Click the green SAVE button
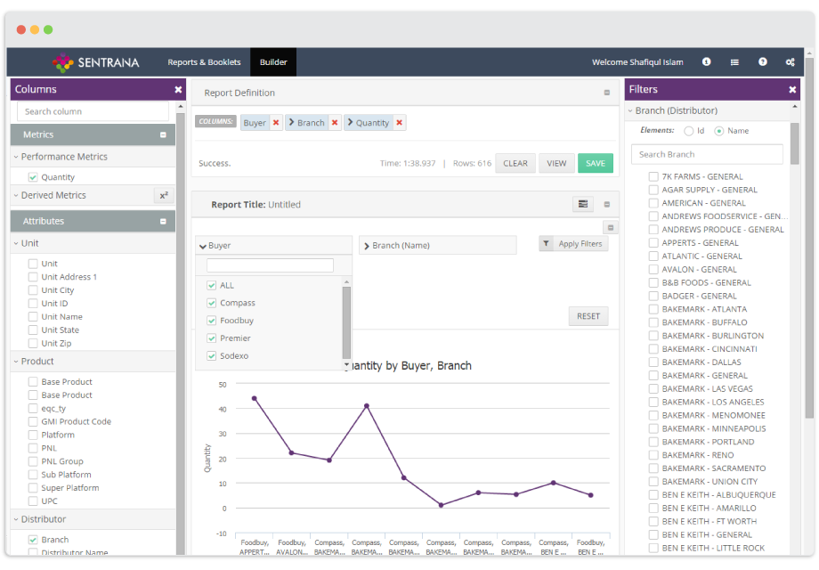 [x=595, y=163]
